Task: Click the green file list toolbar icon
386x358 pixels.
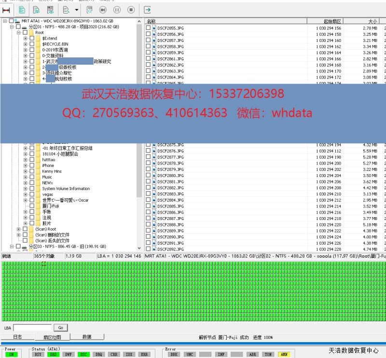Action: [22, 10]
